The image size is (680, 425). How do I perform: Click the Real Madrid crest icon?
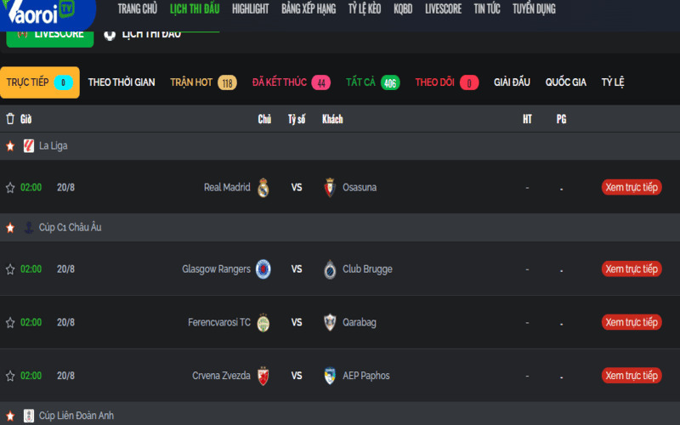tap(263, 188)
